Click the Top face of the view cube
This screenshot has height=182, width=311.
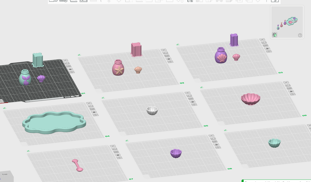pos(5,175)
